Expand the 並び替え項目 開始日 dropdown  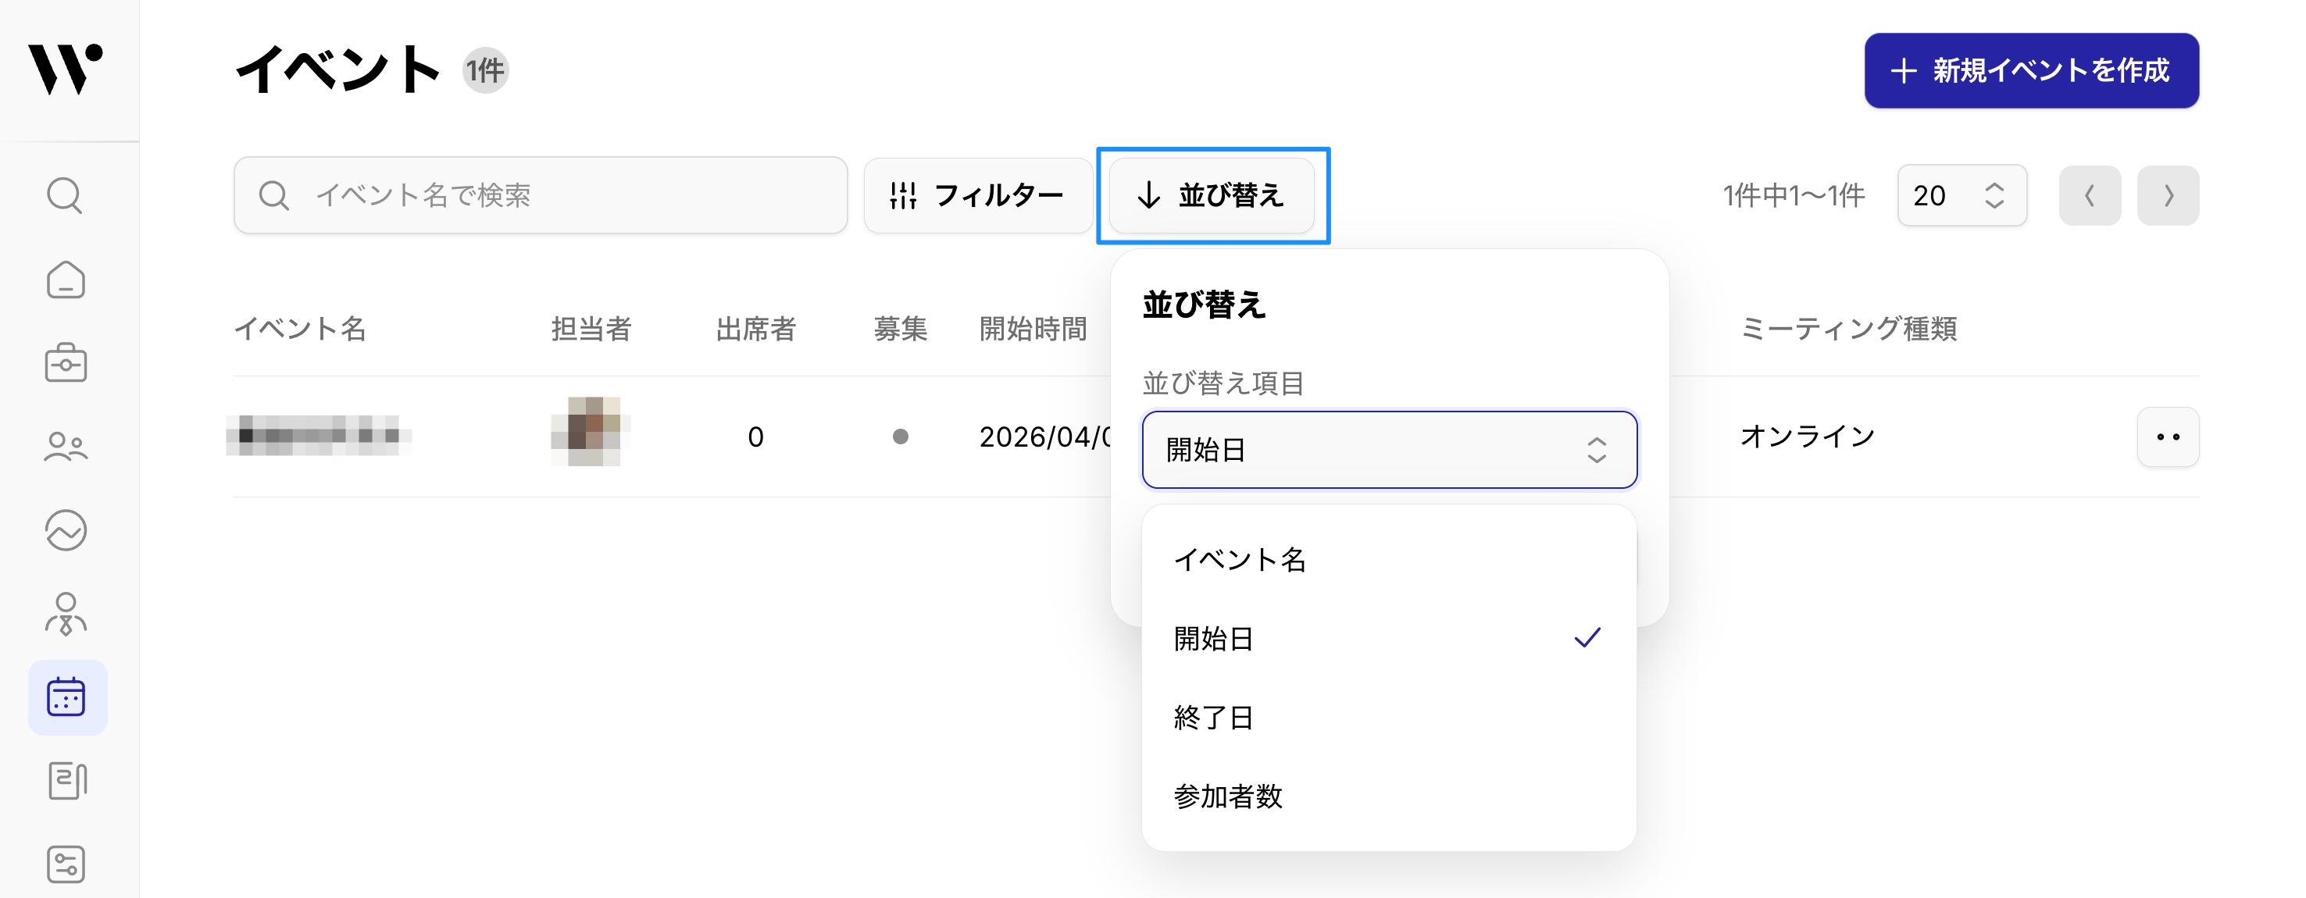[1388, 450]
